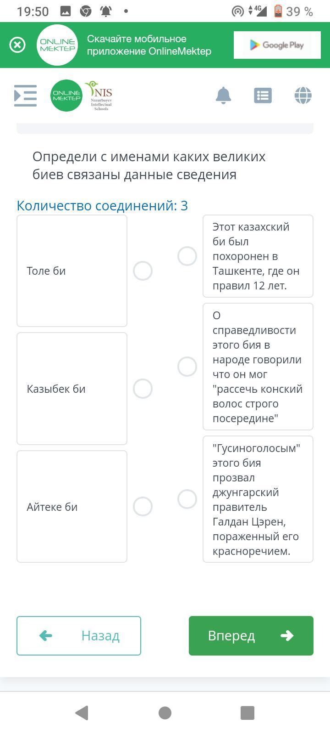This screenshot has width=330, height=735.
Task: Tap the Android recent apps square
Action: [x=247, y=713]
